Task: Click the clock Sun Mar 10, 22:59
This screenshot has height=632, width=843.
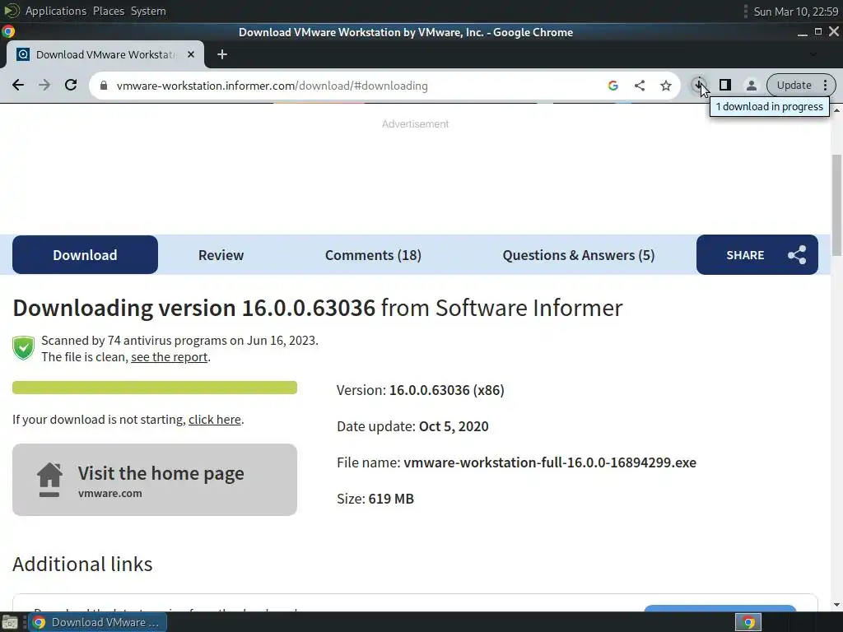Action: 796,12
